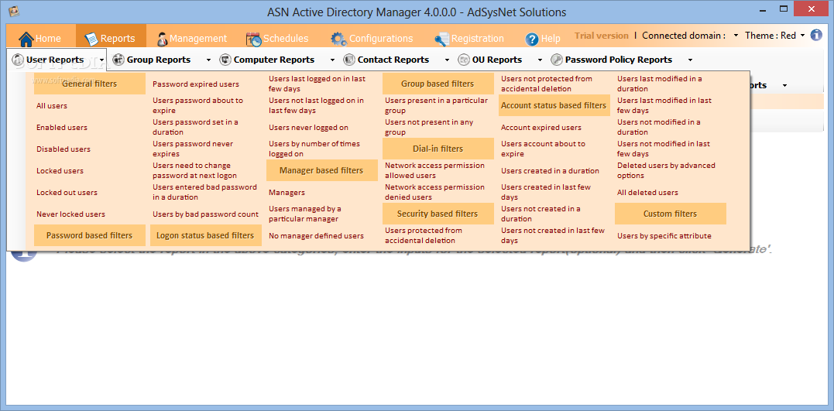Select Never locked users report
The width and height of the screenshot is (834, 411).
click(x=70, y=214)
